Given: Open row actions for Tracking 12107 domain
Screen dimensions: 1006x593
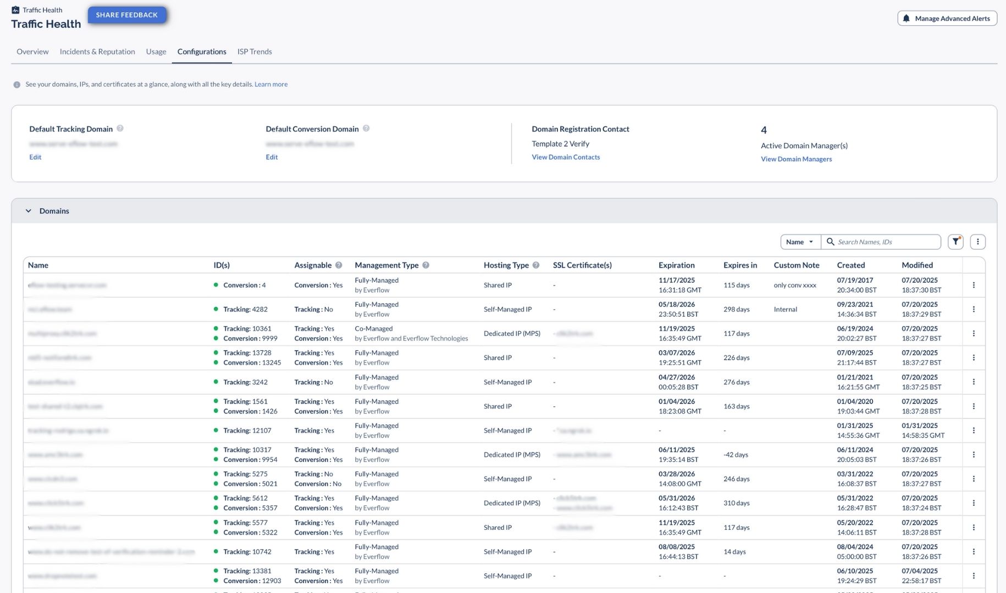Looking at the screenshot, I should pos(974,430).
